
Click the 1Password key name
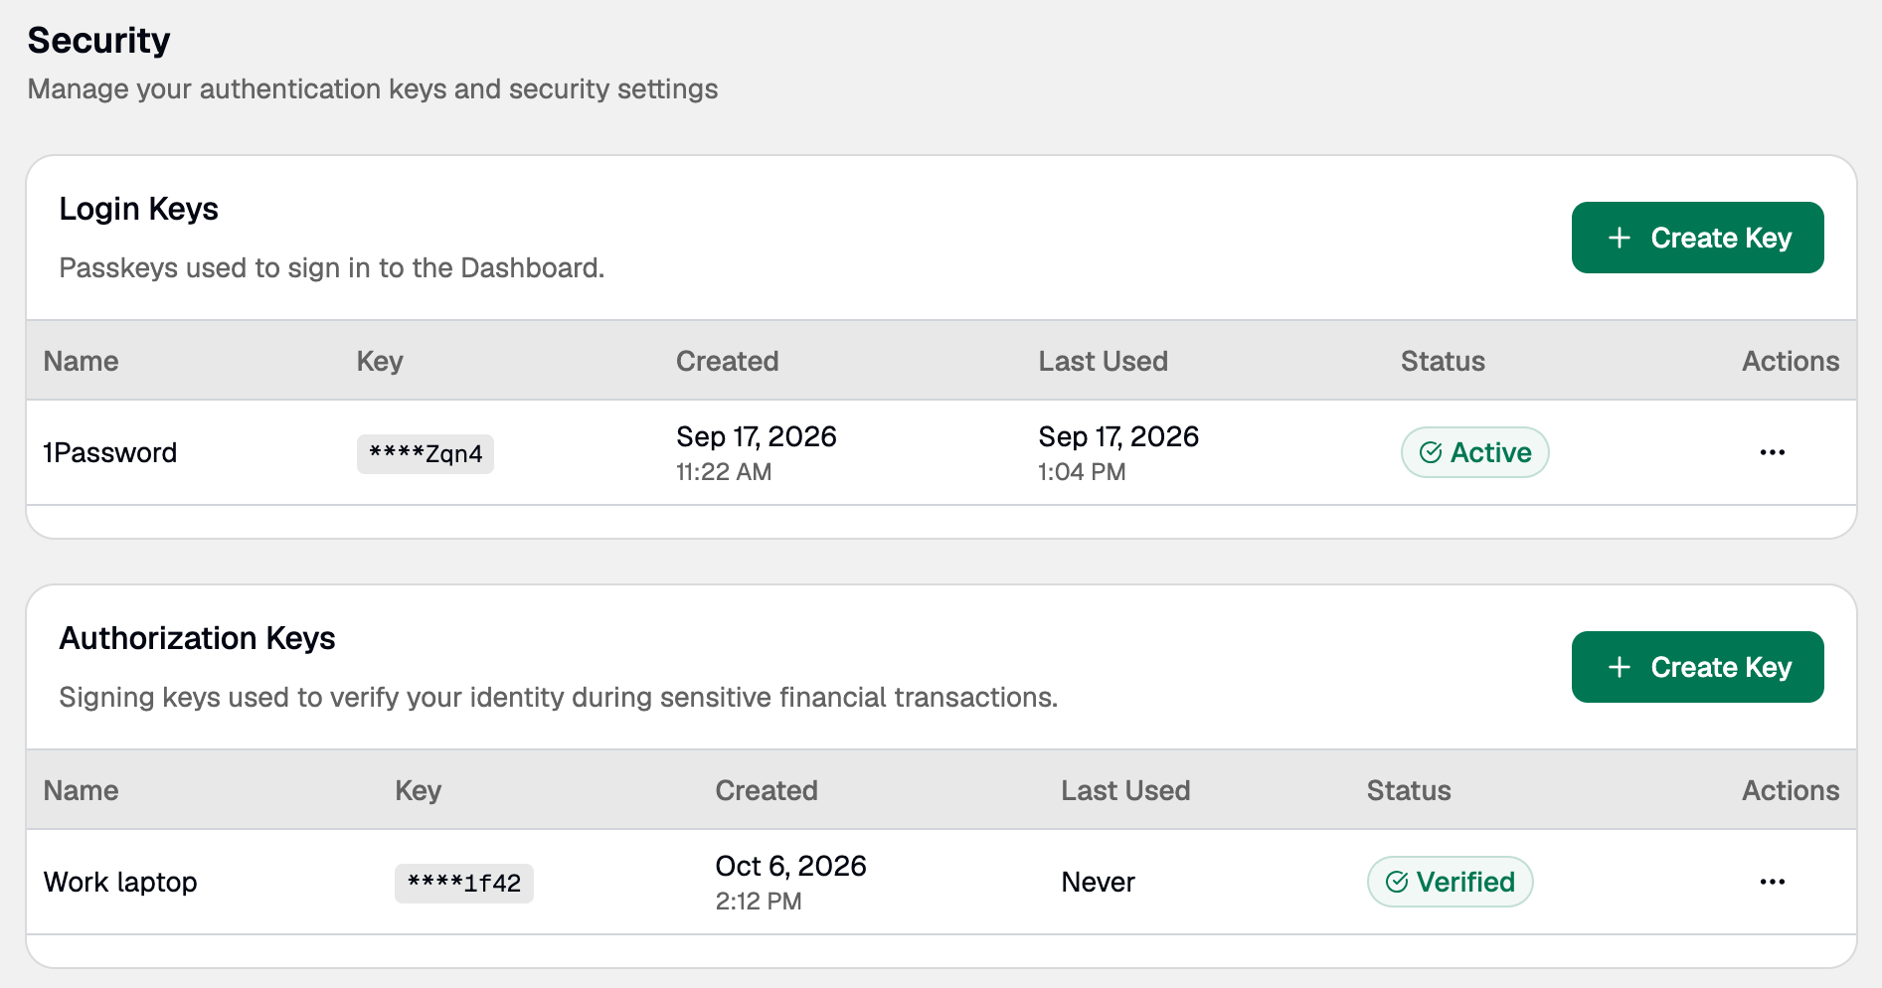110,453
